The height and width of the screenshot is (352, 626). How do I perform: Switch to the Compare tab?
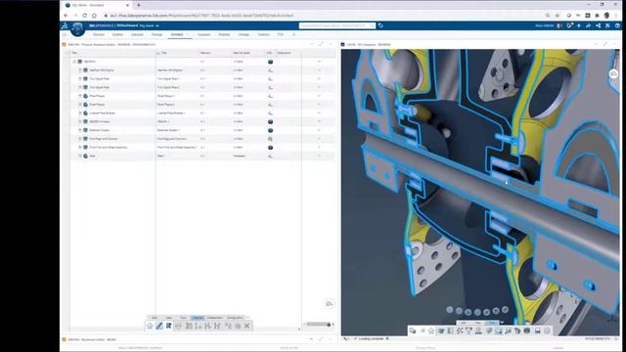point(203,35)
